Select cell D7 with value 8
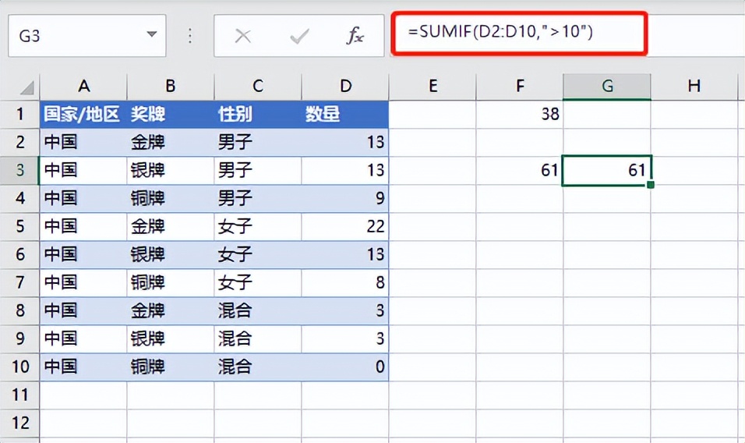 click(345, 282)
